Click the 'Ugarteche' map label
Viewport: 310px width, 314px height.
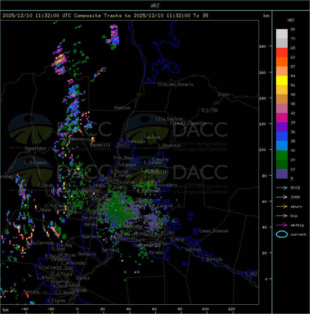pos(92,236)
